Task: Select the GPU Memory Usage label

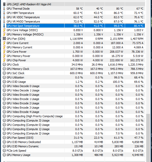Action: 18,155
